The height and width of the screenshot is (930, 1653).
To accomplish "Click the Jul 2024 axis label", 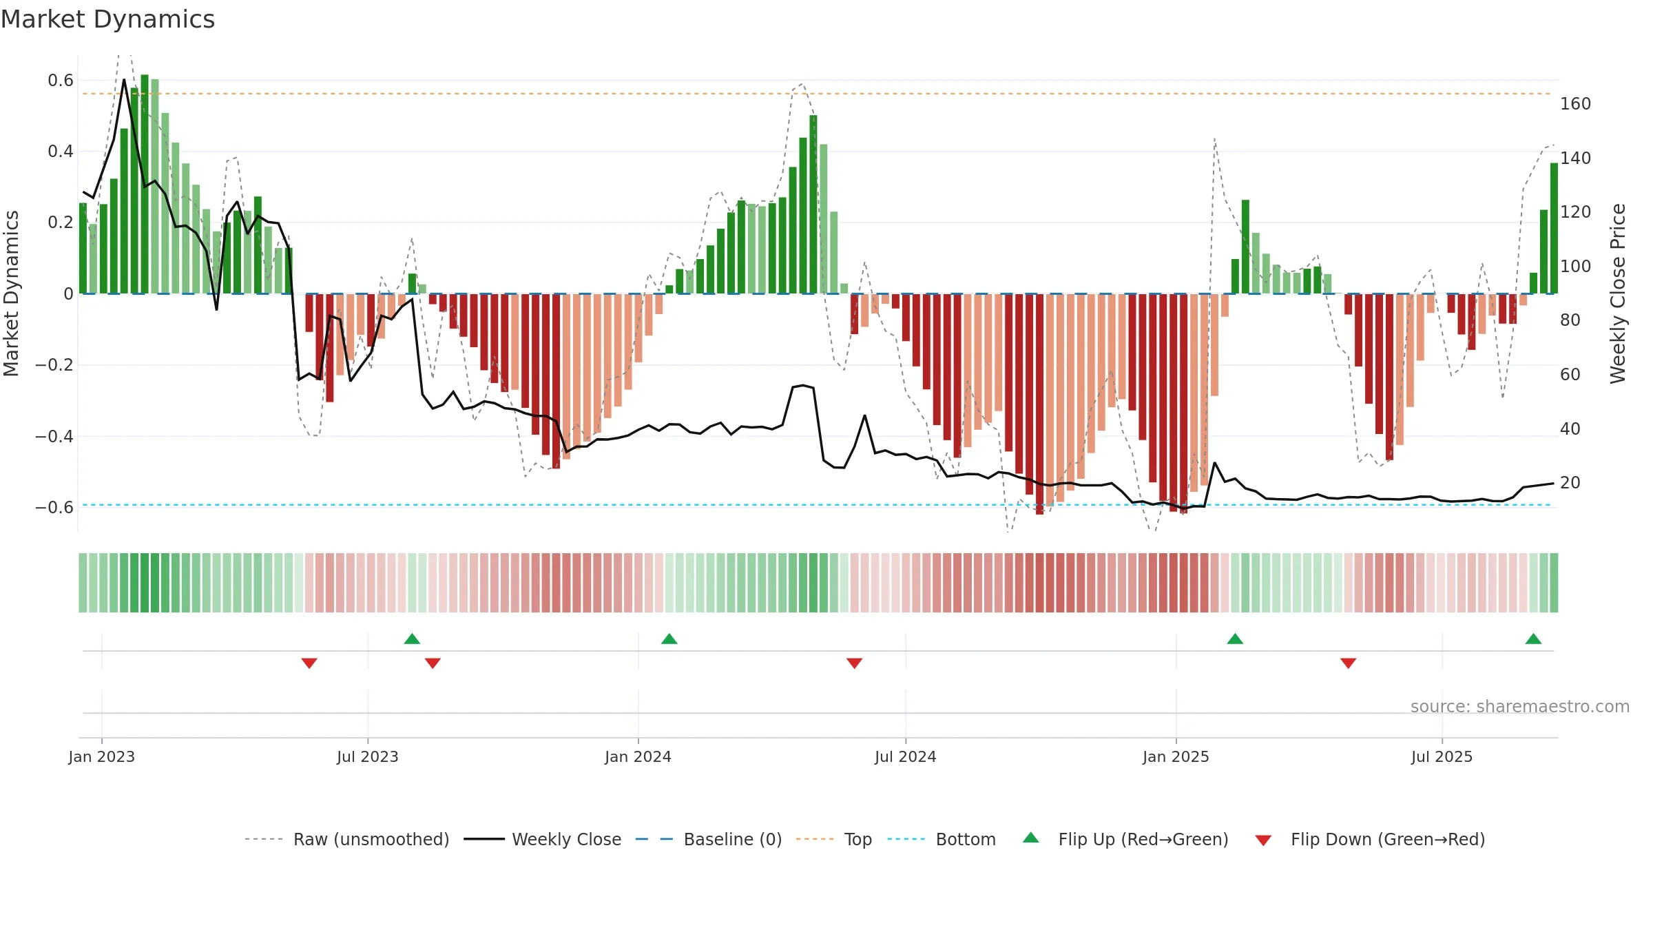I will (x=906, y=756).
